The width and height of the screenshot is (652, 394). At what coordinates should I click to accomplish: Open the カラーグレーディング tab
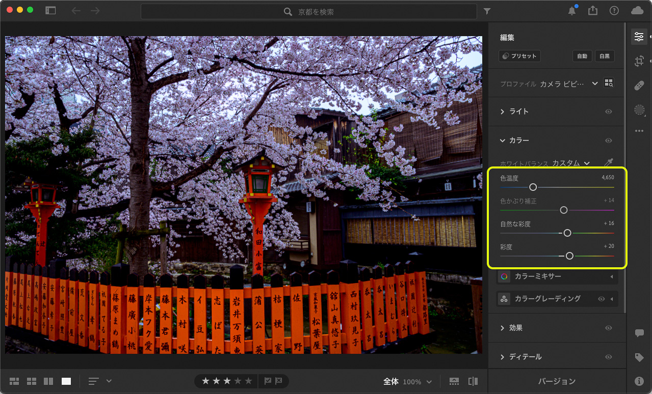(547, 299)
